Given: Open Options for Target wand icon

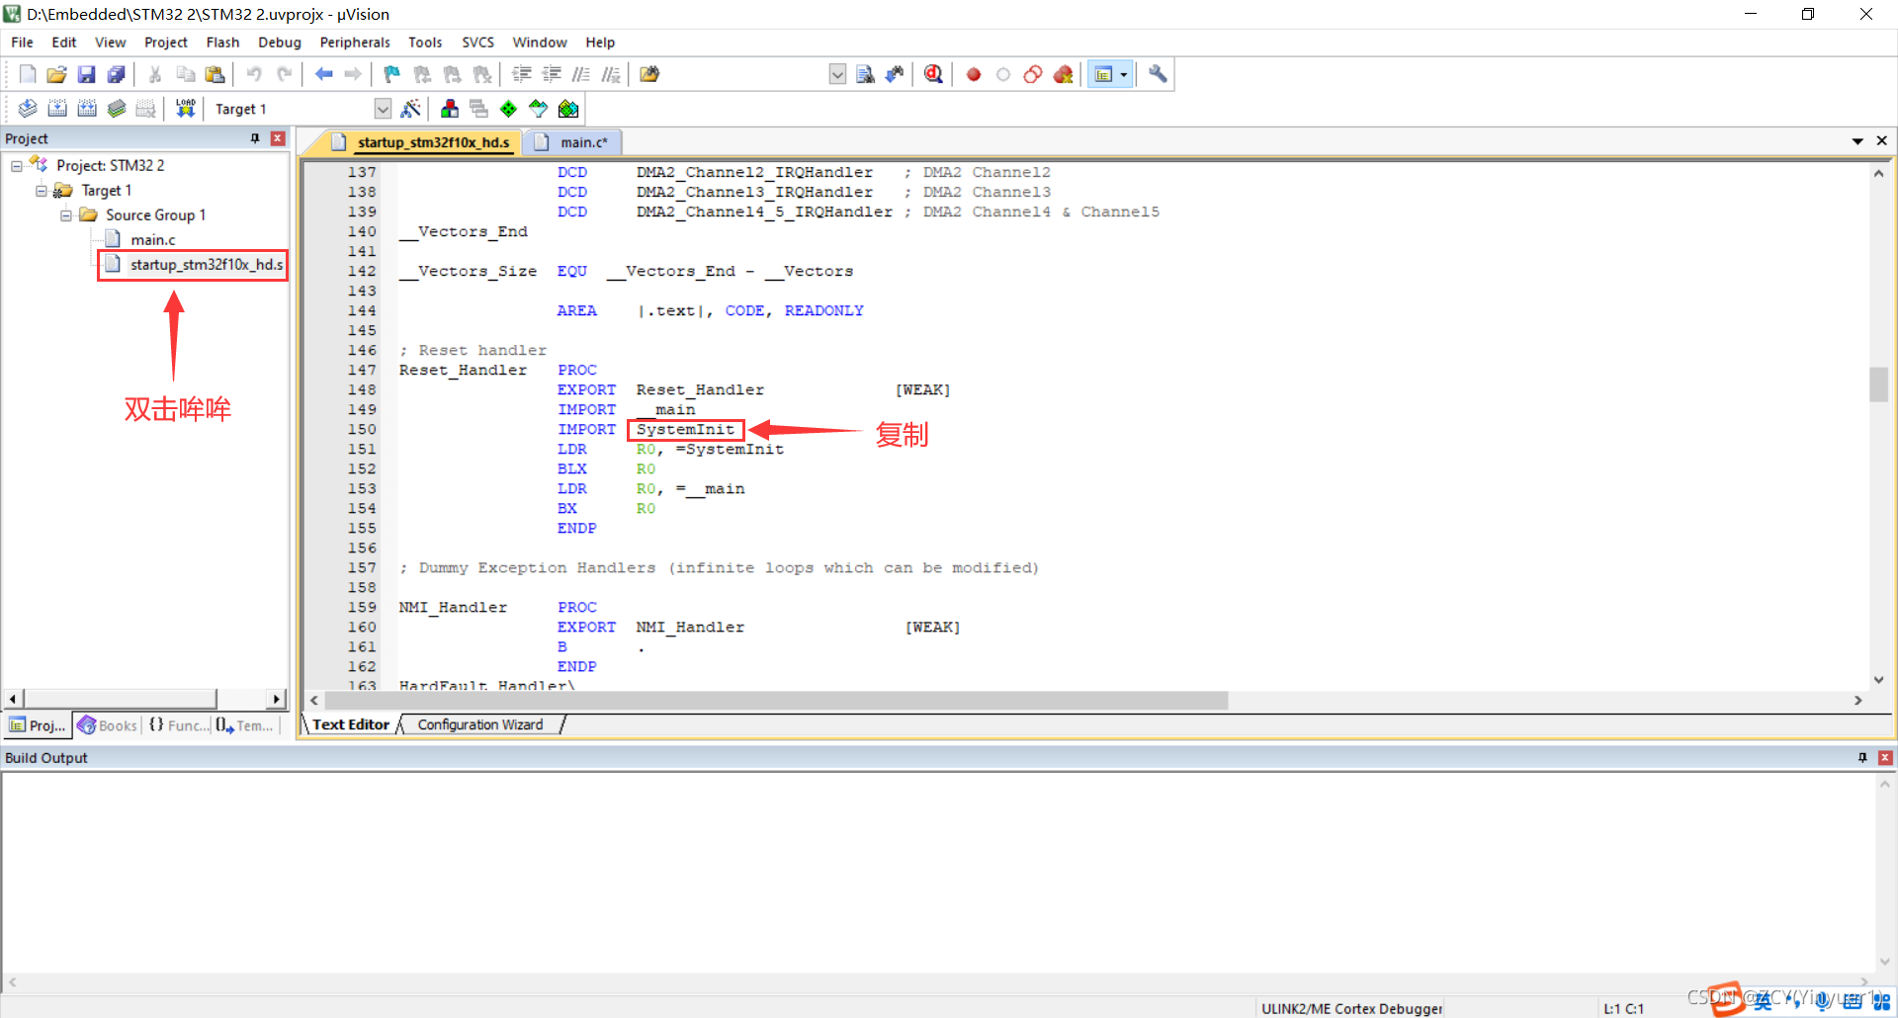Looking at the screenshot, I should (x=411, y=109).
